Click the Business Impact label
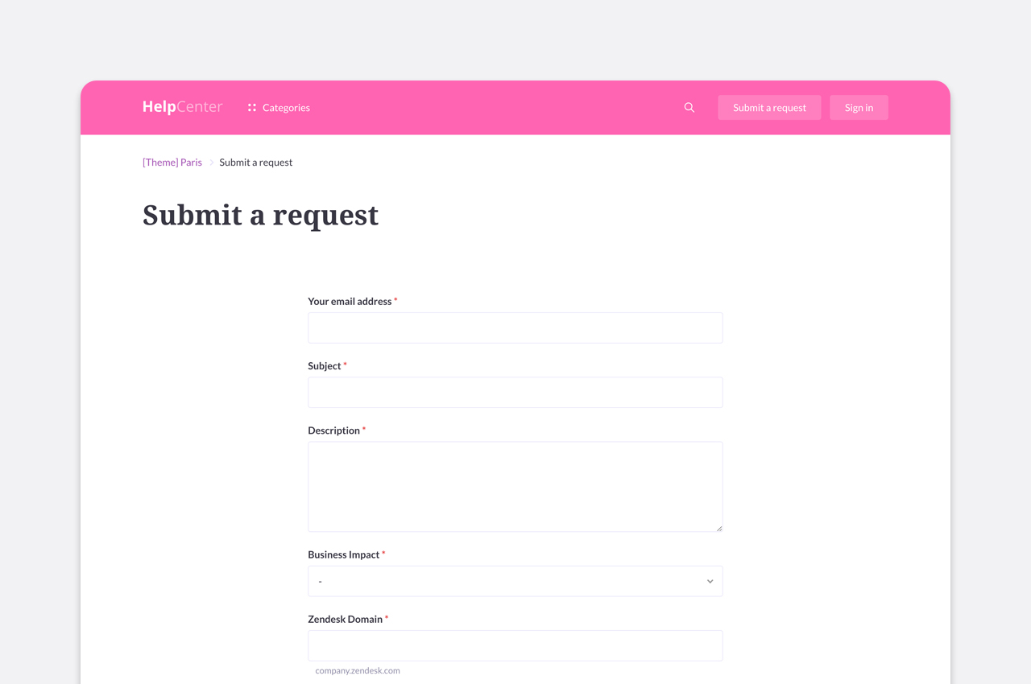The height and width of the screenshot is (684, 1031). coord(343,554)
